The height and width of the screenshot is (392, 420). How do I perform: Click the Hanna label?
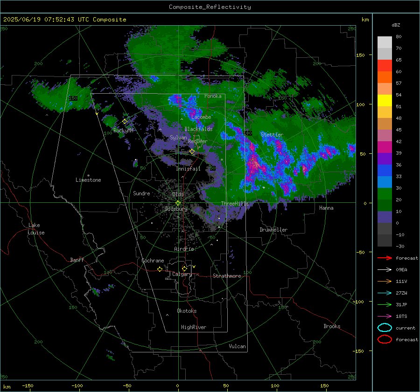point(326,208)
